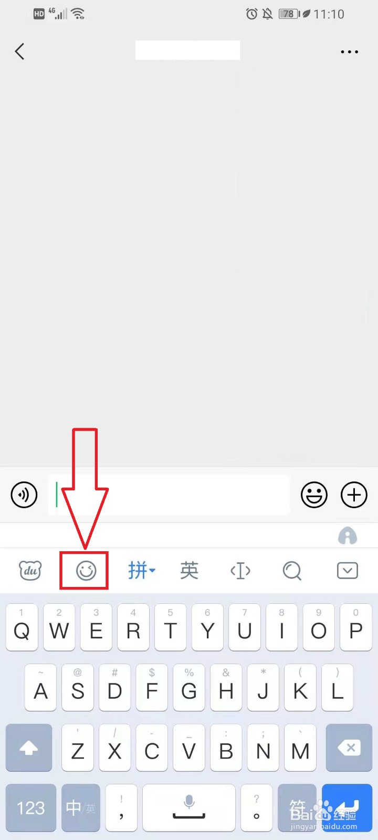
Task: Focus the message text input field
Action: coord(169,495)
